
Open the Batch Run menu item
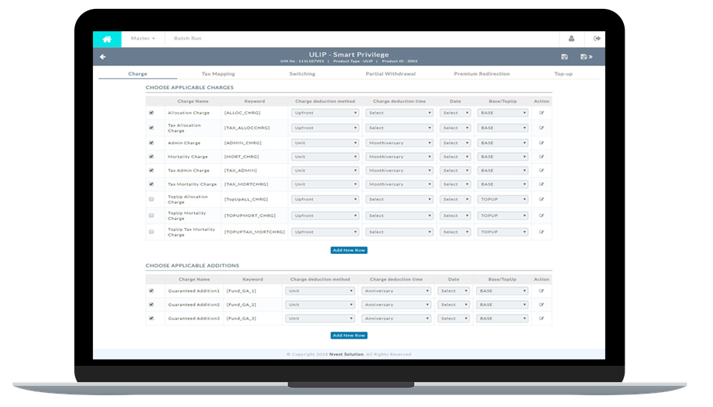click(187, 38)
